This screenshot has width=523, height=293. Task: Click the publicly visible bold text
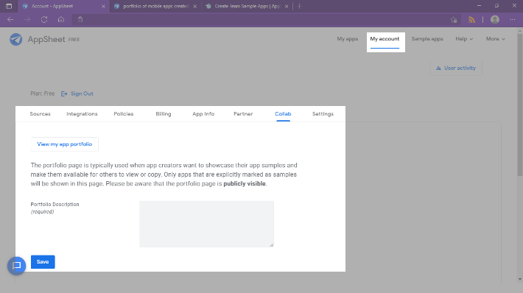click(x=245, y=183)
